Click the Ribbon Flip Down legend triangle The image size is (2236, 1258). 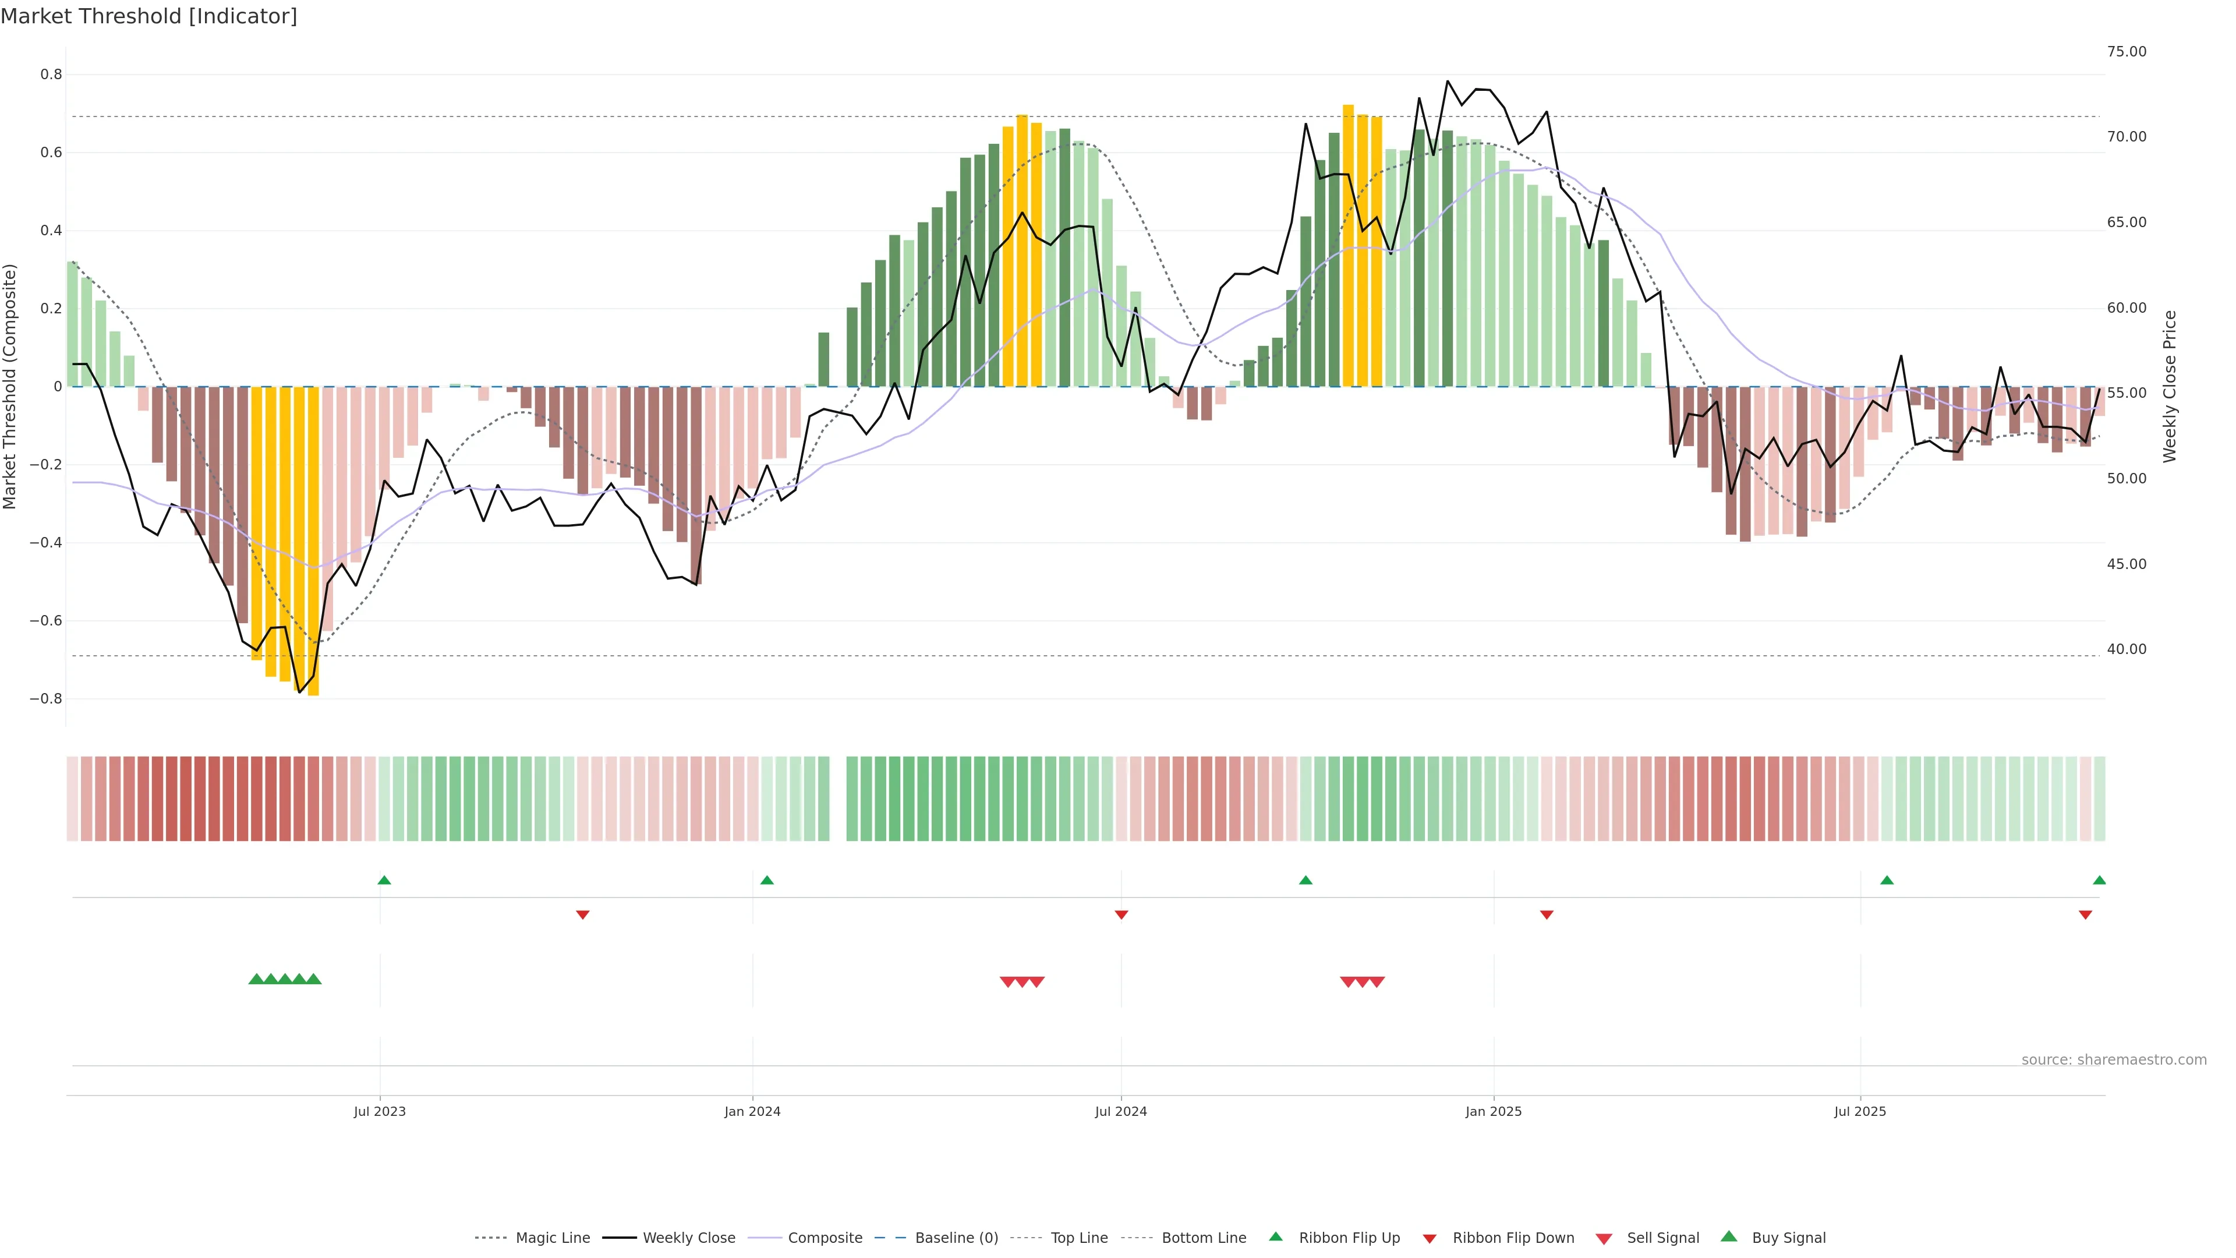(x=1430, y=1238)
